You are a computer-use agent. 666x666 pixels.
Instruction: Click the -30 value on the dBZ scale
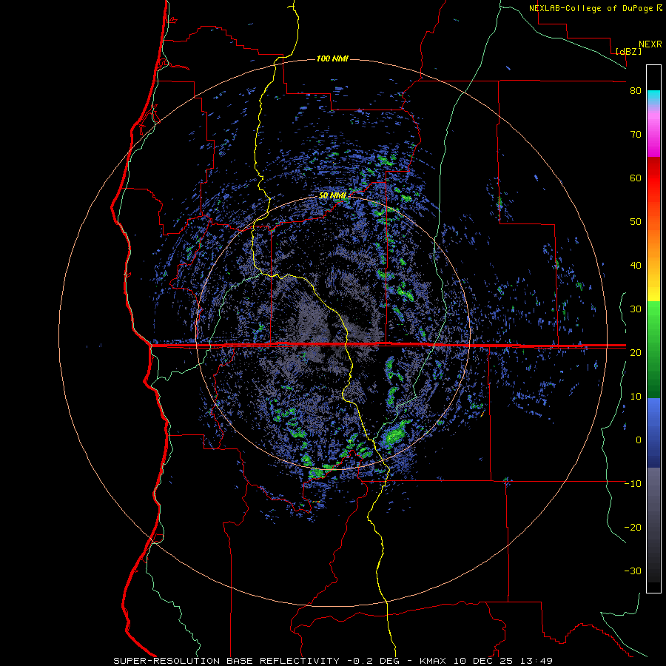tap(633, 571)
